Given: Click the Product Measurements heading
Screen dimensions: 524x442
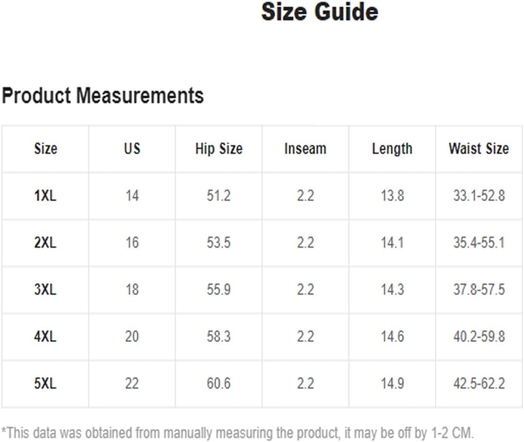Looking at the screenshot, I should [103, 96].
